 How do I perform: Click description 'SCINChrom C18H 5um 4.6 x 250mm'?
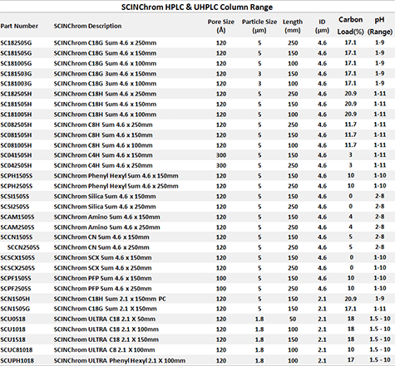point(105,94)
